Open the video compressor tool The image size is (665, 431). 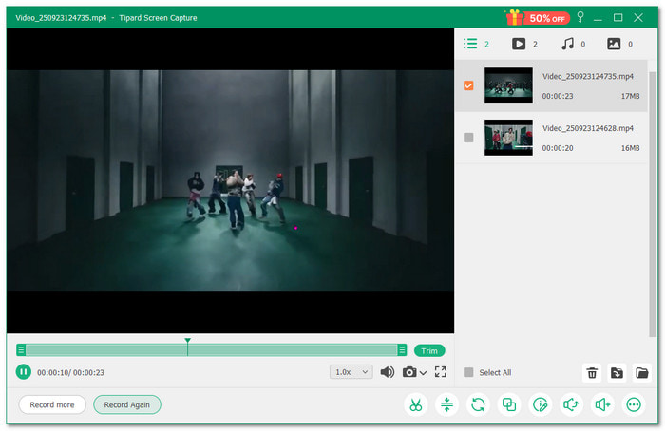coord(446,404)
